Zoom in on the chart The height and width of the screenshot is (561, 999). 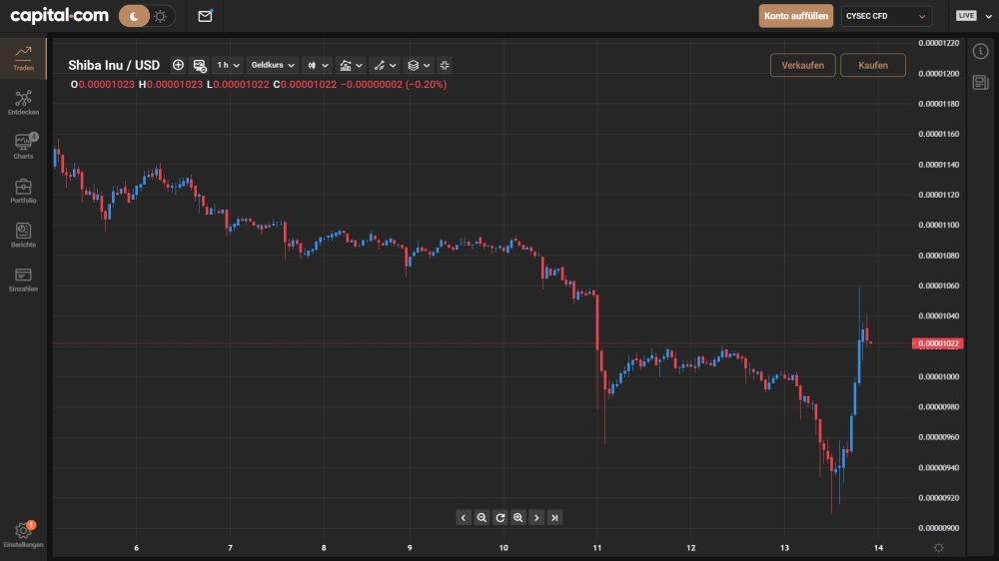pos(518,517)
